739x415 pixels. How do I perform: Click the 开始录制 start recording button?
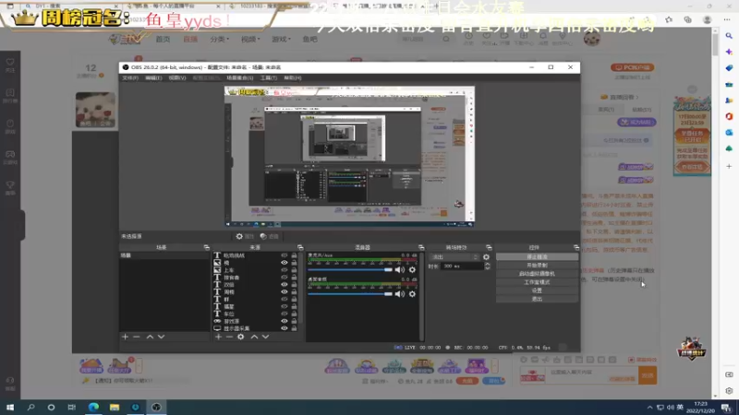537,266
